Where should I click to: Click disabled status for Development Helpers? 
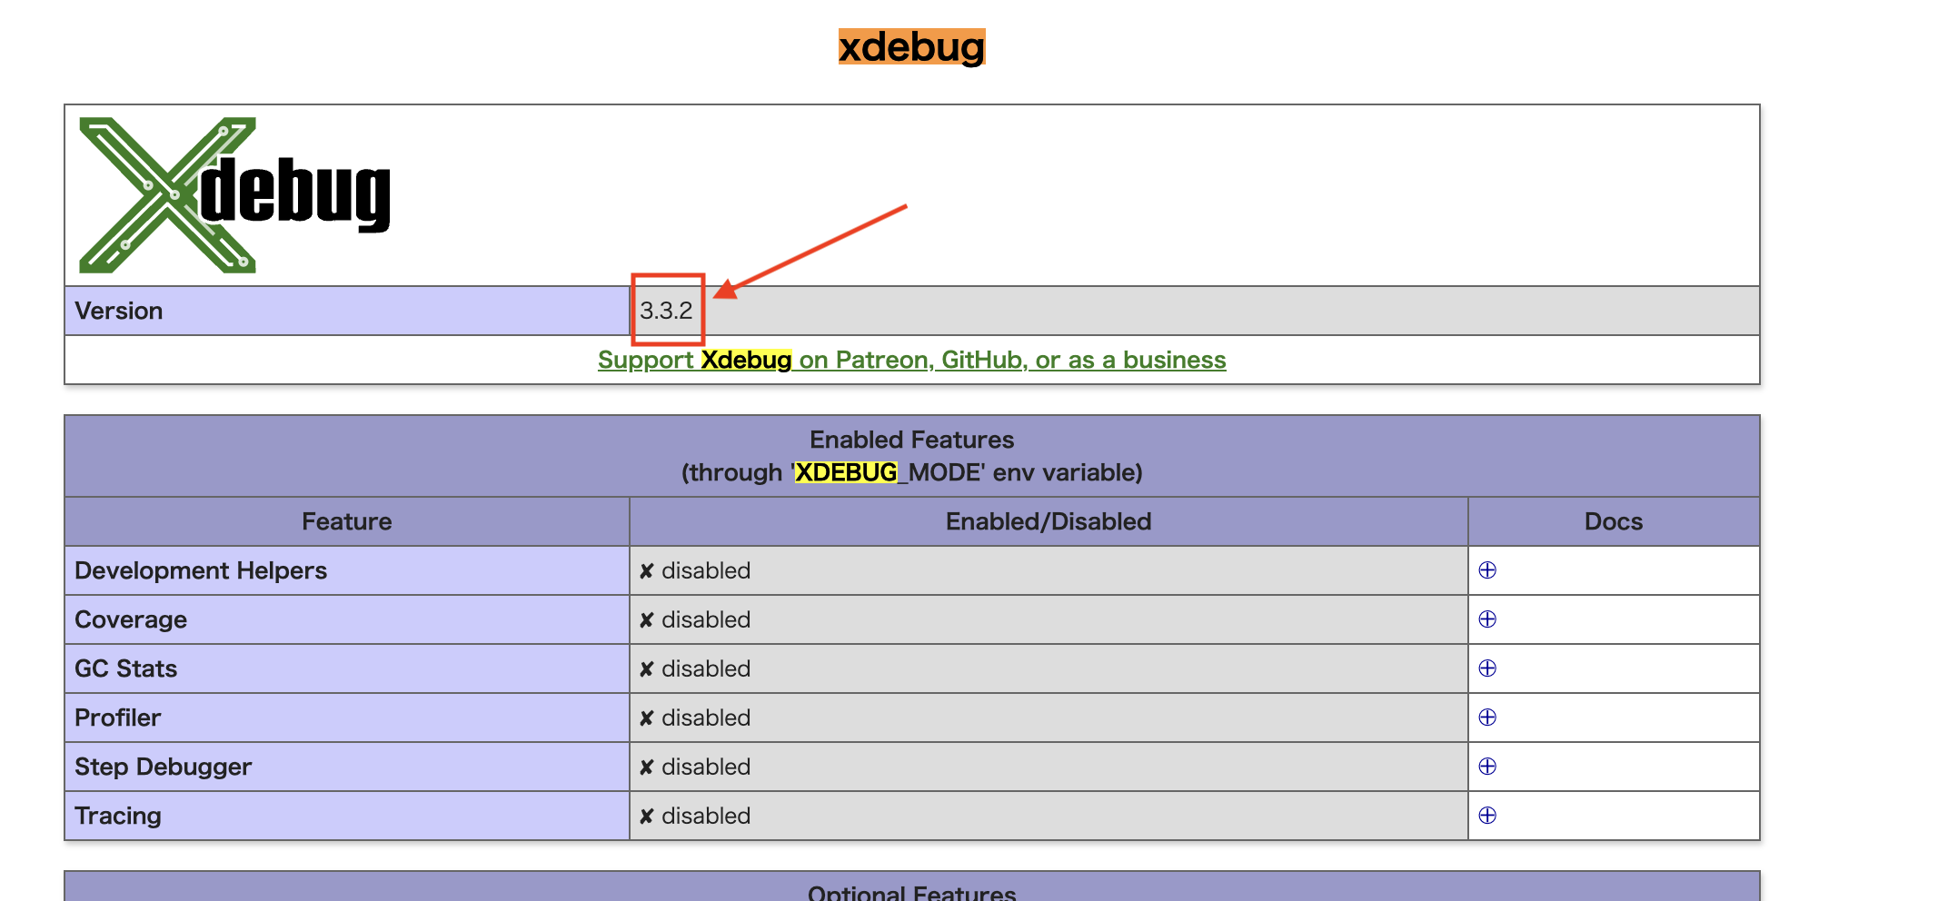695,570
